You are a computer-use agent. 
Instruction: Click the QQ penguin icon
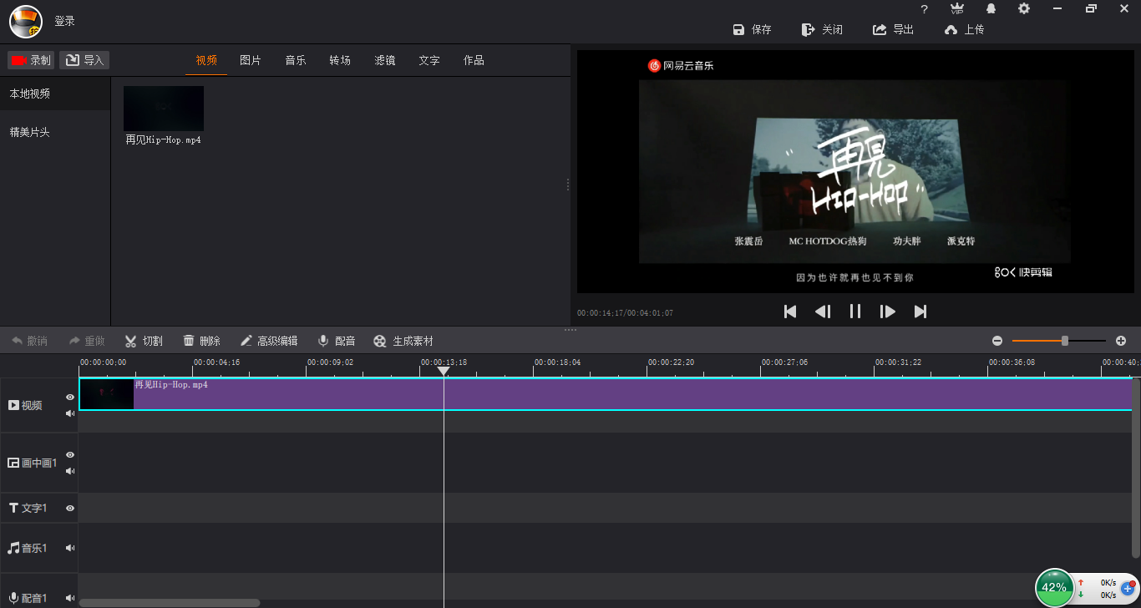click(x=991, y=8)
